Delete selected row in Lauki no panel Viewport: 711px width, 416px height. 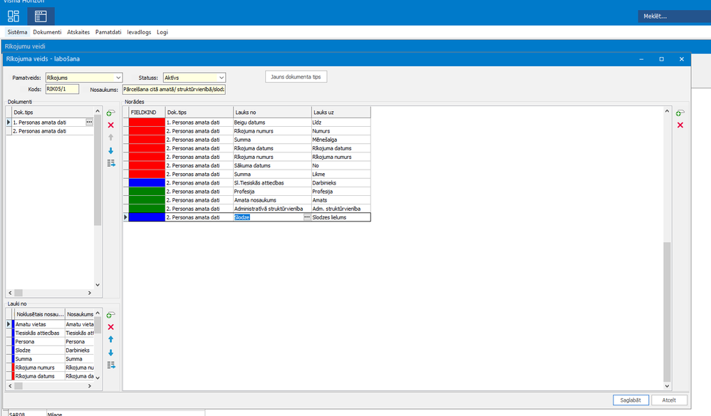click(x=110, y=327)
